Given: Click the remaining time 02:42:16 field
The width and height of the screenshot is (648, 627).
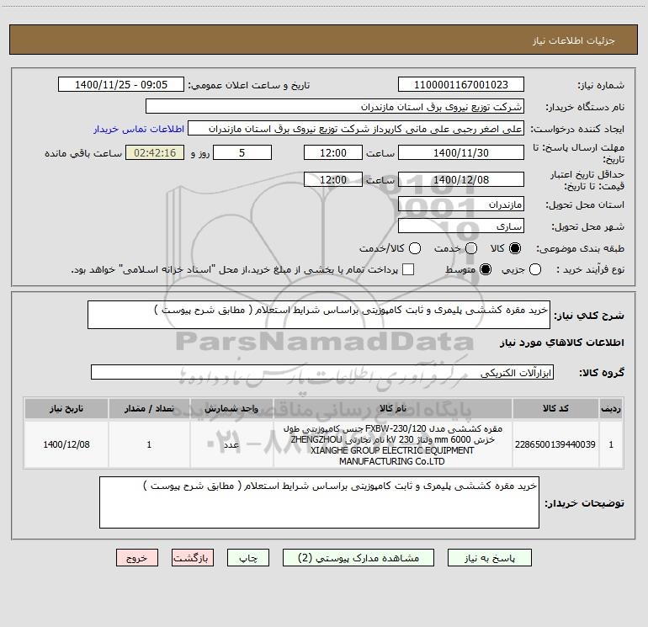Looking at the screenshot, I should pyautogui.click(x=155, y=152).
